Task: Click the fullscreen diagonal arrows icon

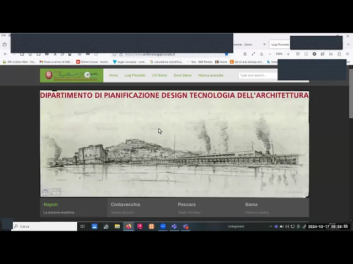Action: 253,54
